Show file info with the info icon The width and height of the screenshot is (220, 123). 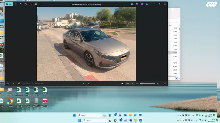(x=19, y=84)
